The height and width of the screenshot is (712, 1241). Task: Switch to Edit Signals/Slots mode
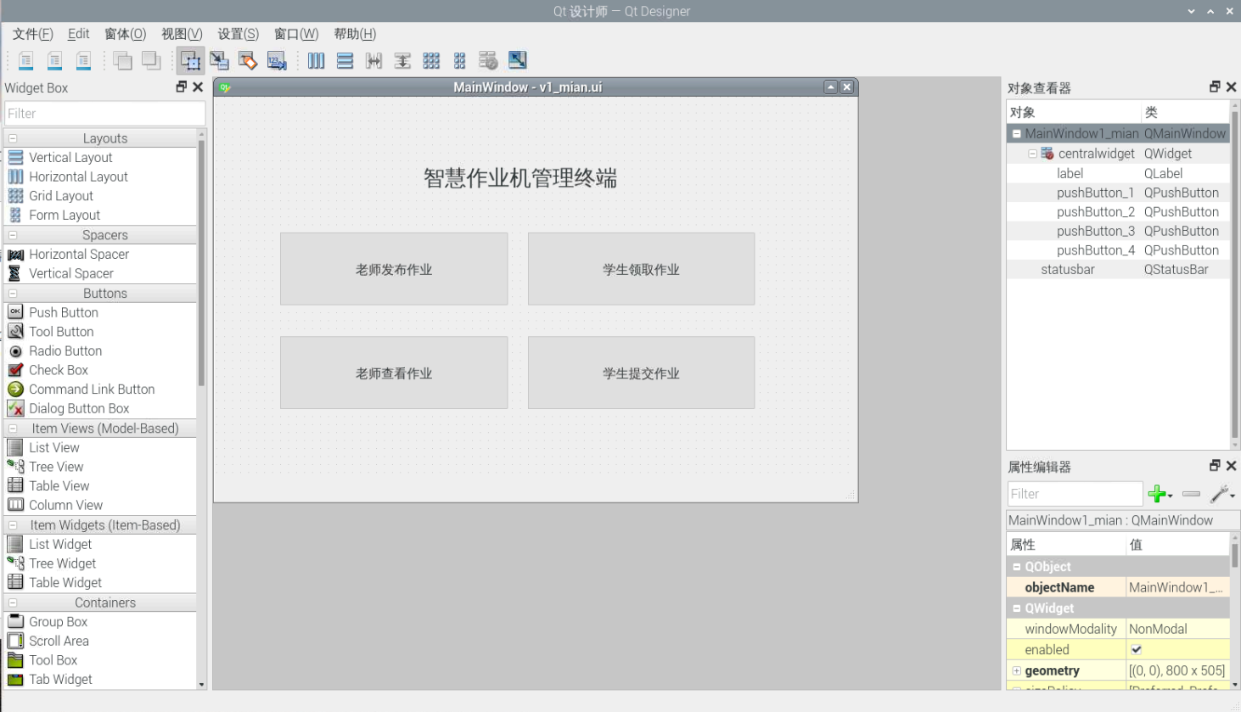(x=219, y=60)
